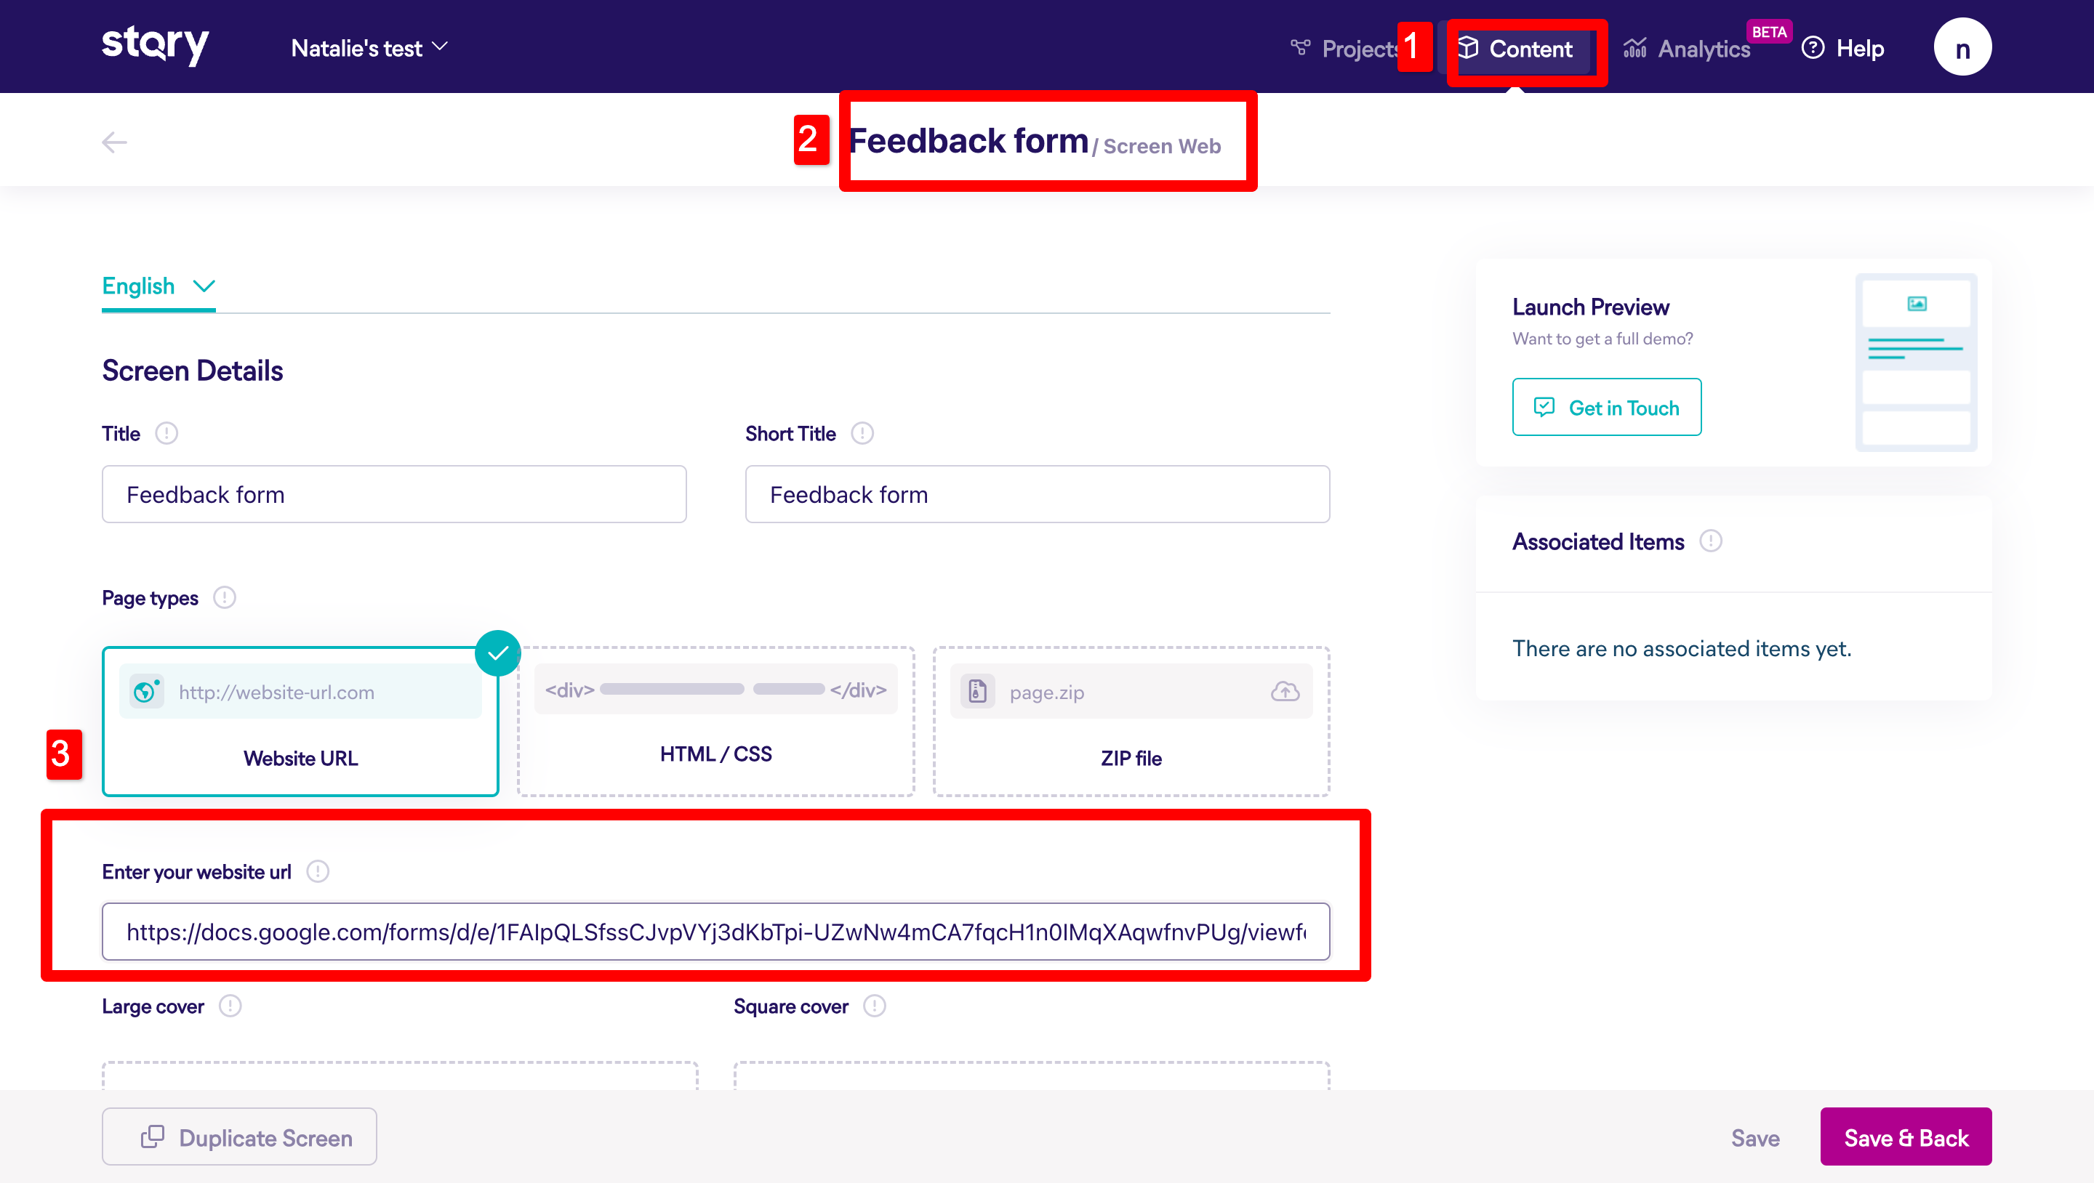2094x1183 pixels.
Task: Select the Website URL page type
Action: (300, 722)
